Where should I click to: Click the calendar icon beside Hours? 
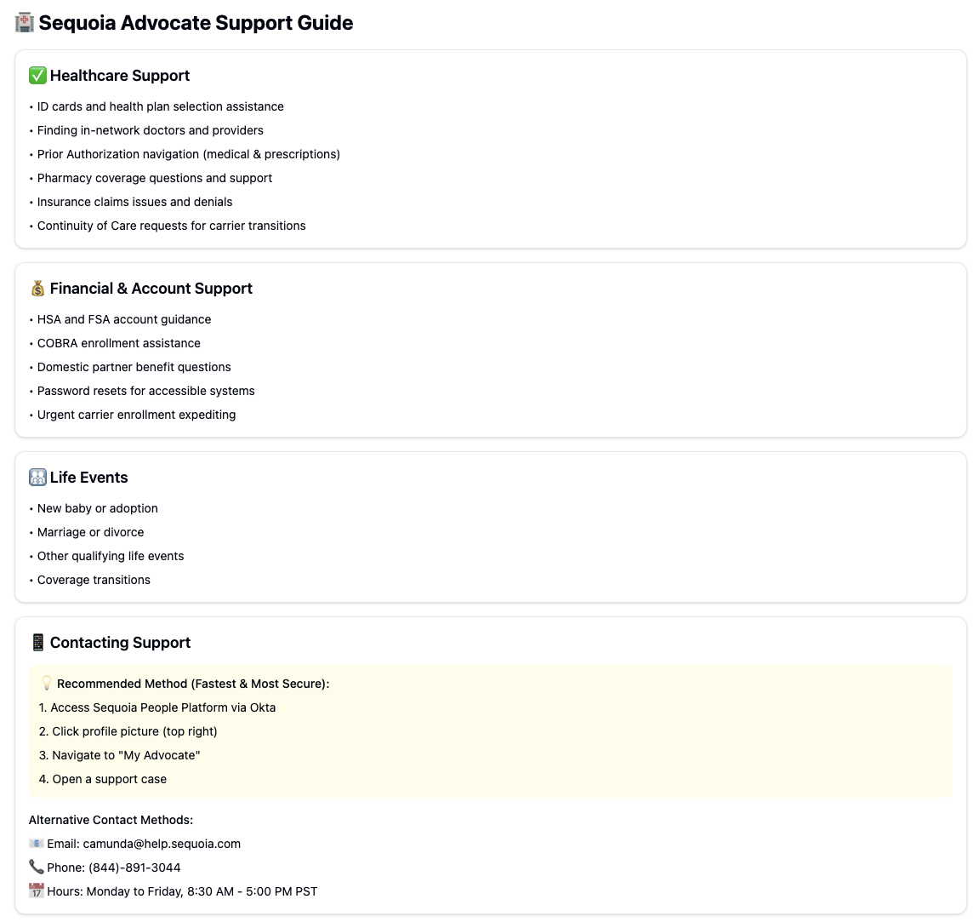click(37, 891)
